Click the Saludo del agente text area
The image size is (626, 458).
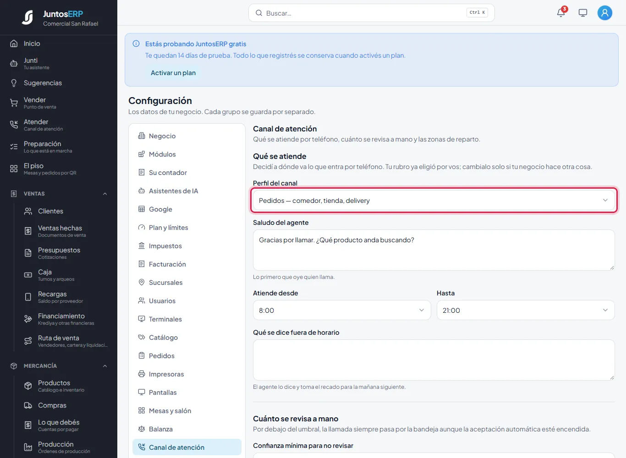click(434, 250)
